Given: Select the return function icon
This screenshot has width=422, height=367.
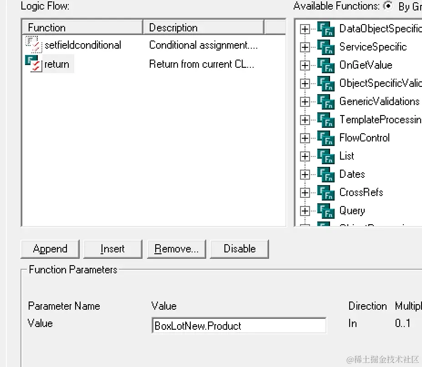Looking at the screenshot, I should [x=34, y=64].
